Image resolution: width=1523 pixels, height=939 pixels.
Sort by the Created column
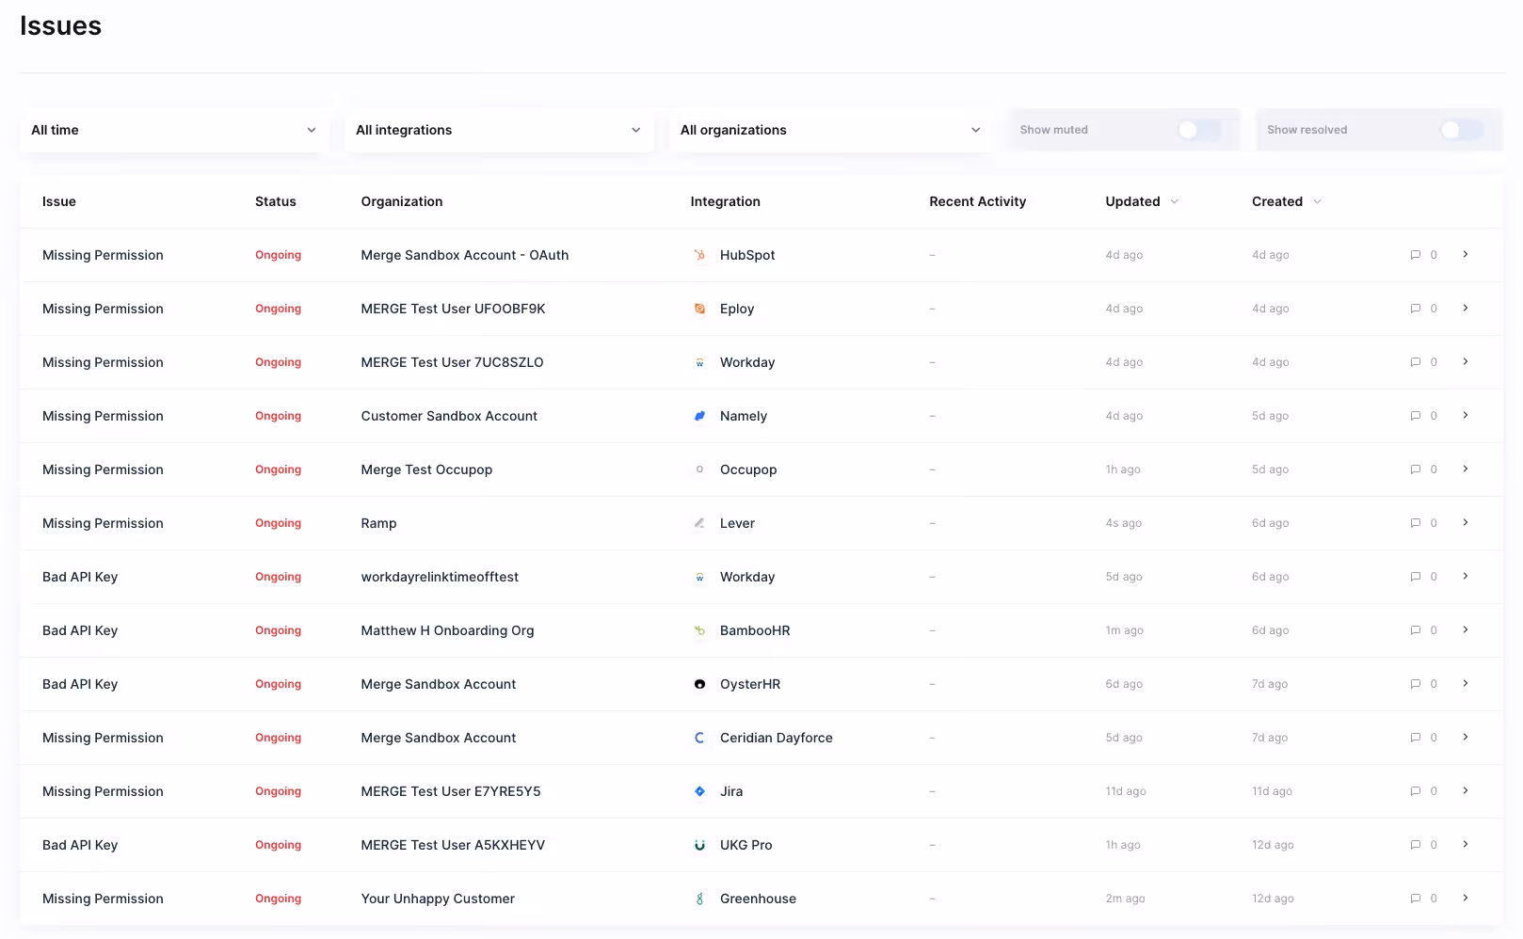click(x=1287, y=201)
